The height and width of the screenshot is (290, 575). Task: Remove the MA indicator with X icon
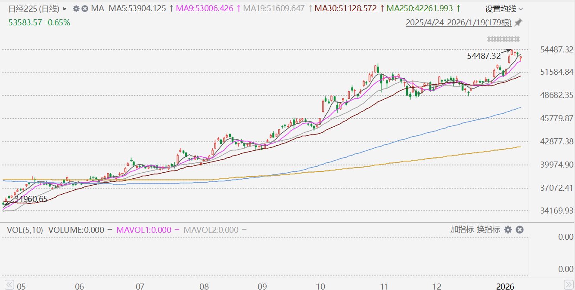click(x=85, y=9)
